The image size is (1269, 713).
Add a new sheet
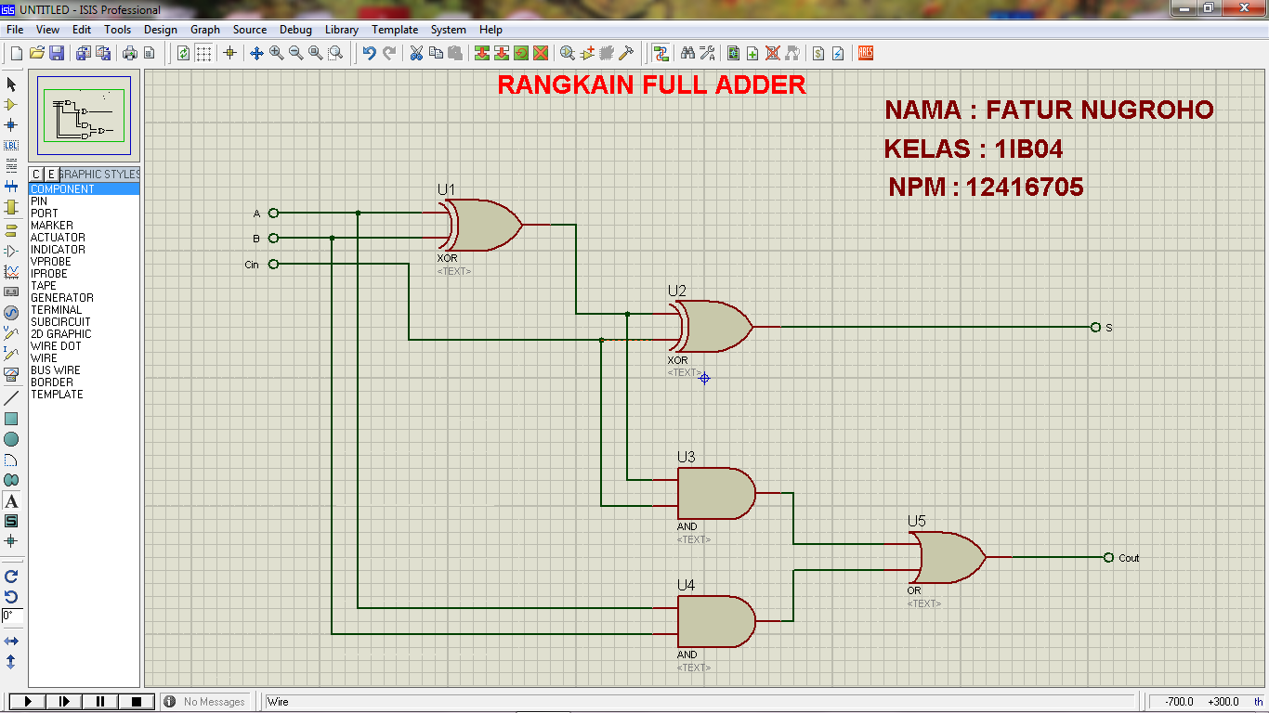pos(753,53)
